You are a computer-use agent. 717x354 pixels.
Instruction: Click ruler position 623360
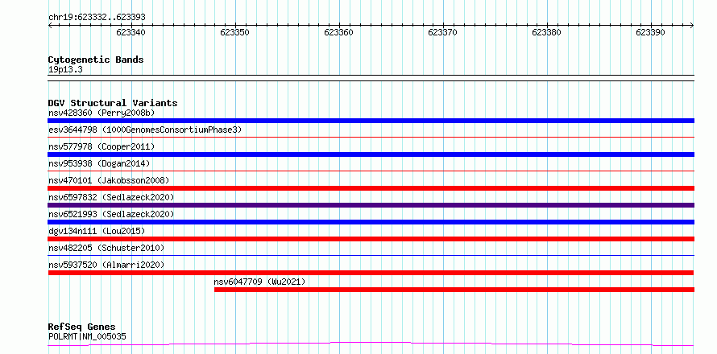(x=339, y=32)
